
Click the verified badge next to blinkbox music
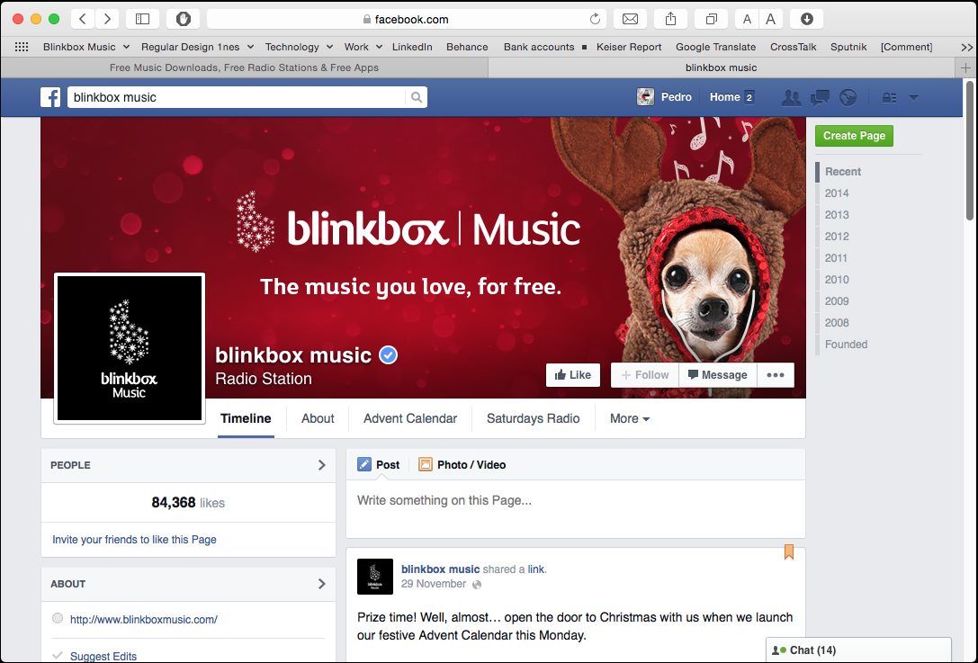(x=387, y=354)
